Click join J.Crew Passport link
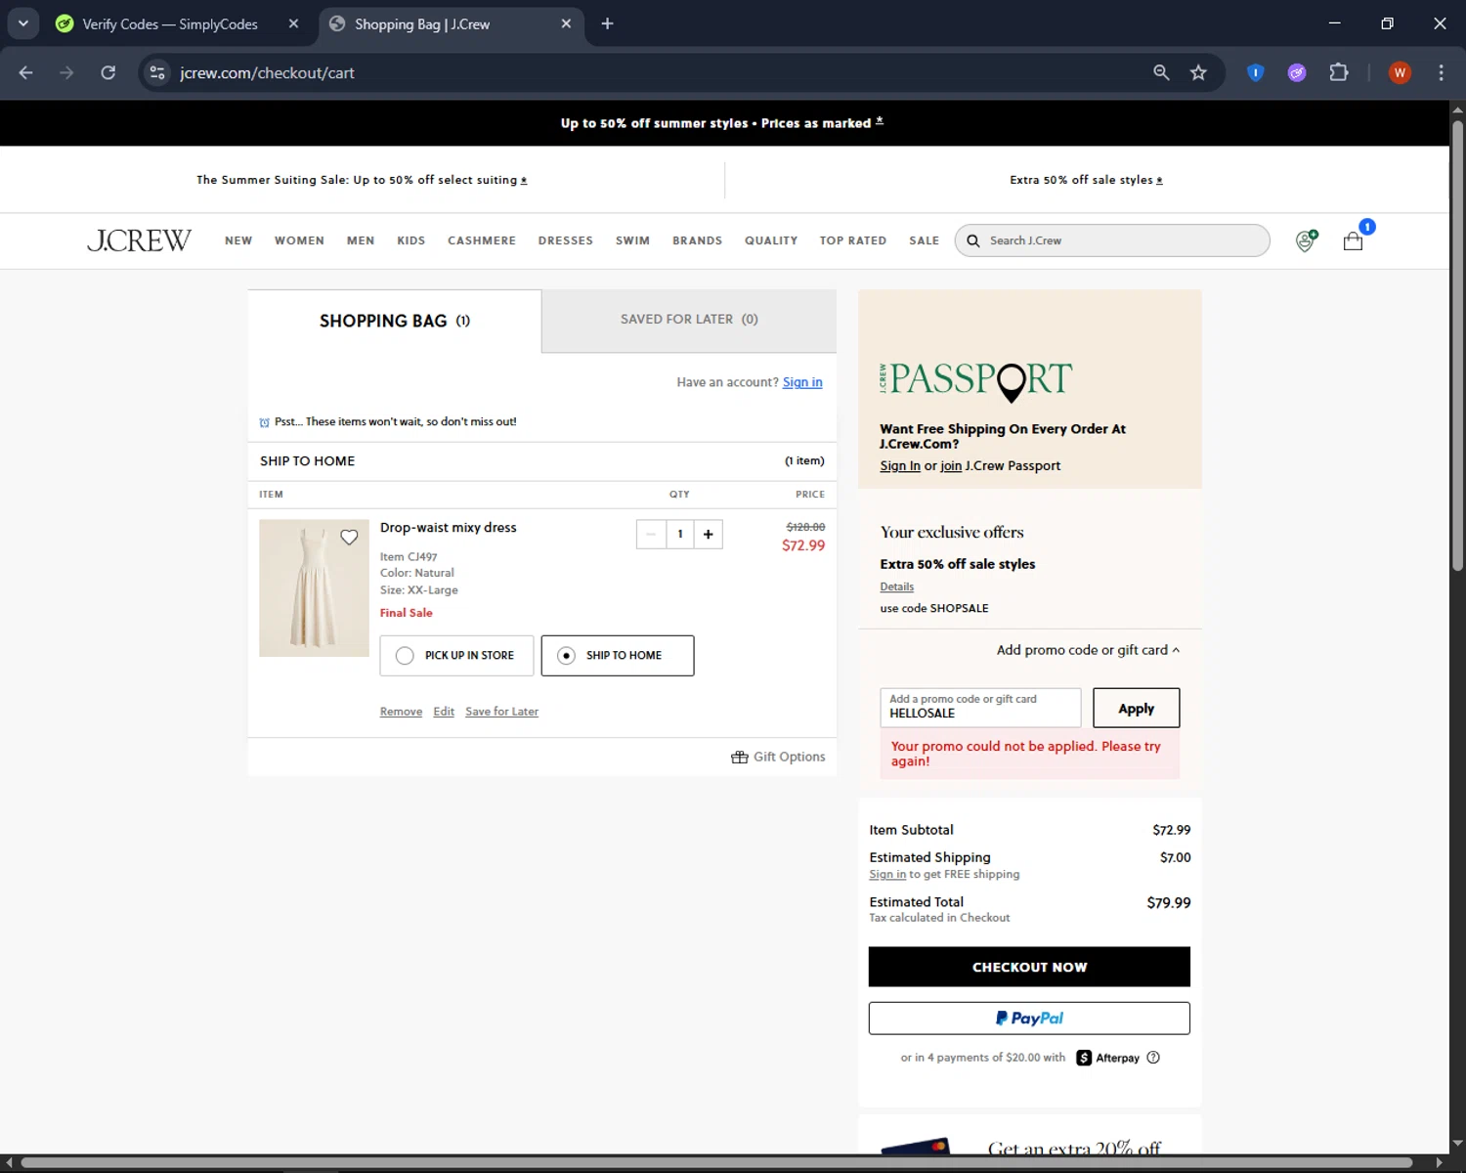The width and height of the screenshot is (1466, 1173). coord(951,466)
